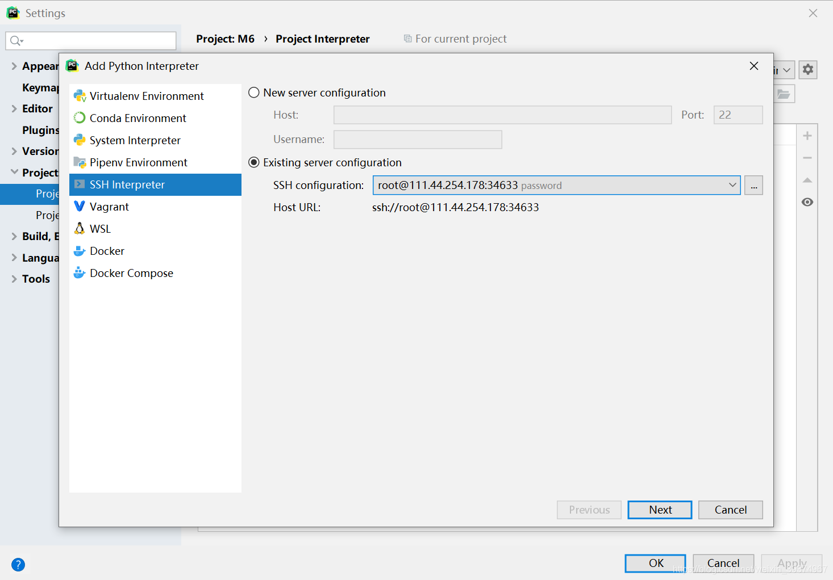Image resolution: width=833 pixels, height=580 pixels.
Task: Open SSH configuration dropdown
Action: pyautogui.click(x=557, y=185)
